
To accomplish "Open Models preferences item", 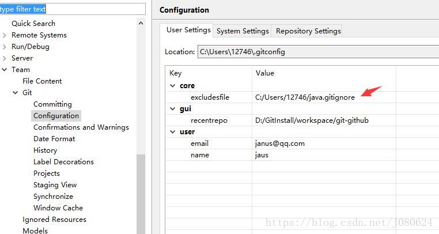I will pyautogui.click(x=35, y=231).
